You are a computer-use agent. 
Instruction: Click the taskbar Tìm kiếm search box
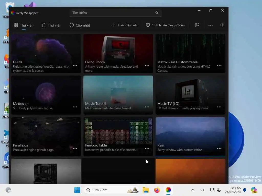112,190
